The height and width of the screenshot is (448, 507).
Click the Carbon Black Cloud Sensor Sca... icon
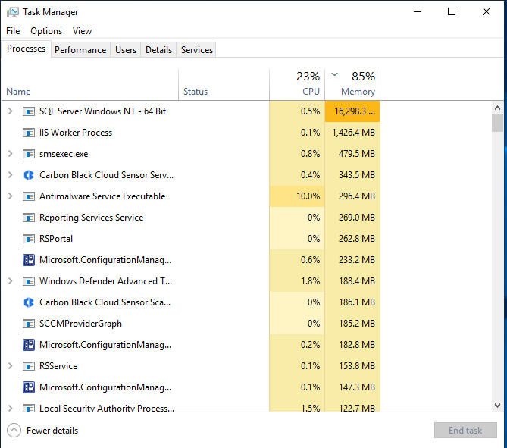tap(29, 302)
